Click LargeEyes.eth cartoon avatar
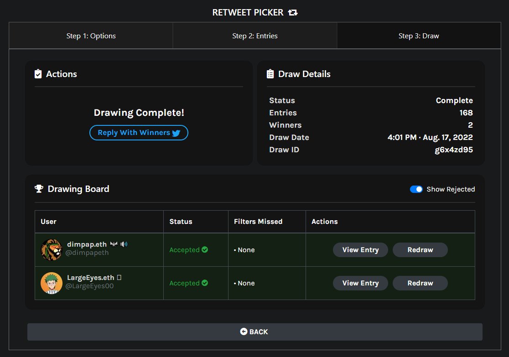The image size is (509, 357). coord(51,283)
